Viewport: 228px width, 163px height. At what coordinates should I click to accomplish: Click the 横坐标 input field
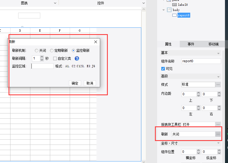(x=189, y=152)
